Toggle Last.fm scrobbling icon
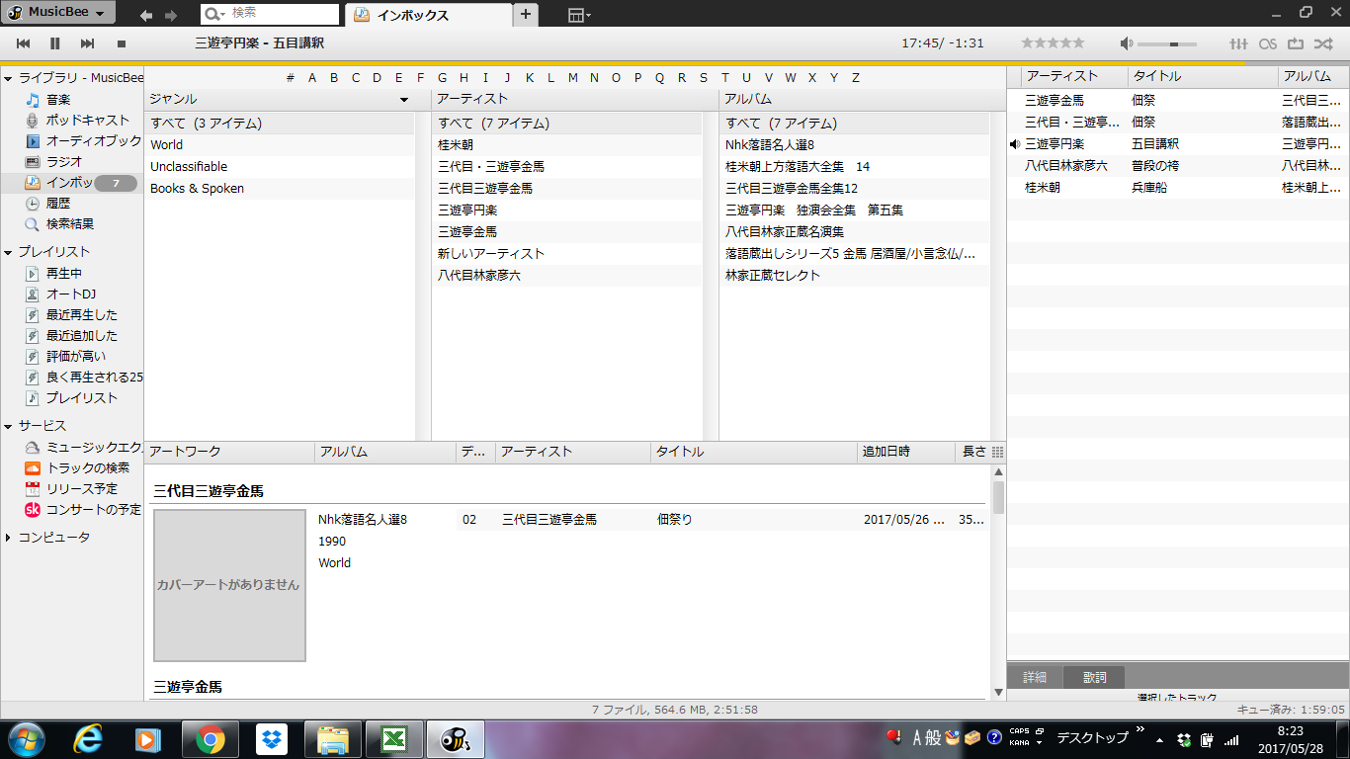 click(x=1268, y=43)
